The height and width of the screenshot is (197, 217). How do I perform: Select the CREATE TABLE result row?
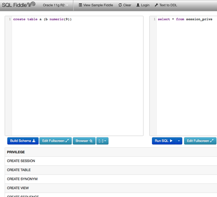tap(111, 170)
